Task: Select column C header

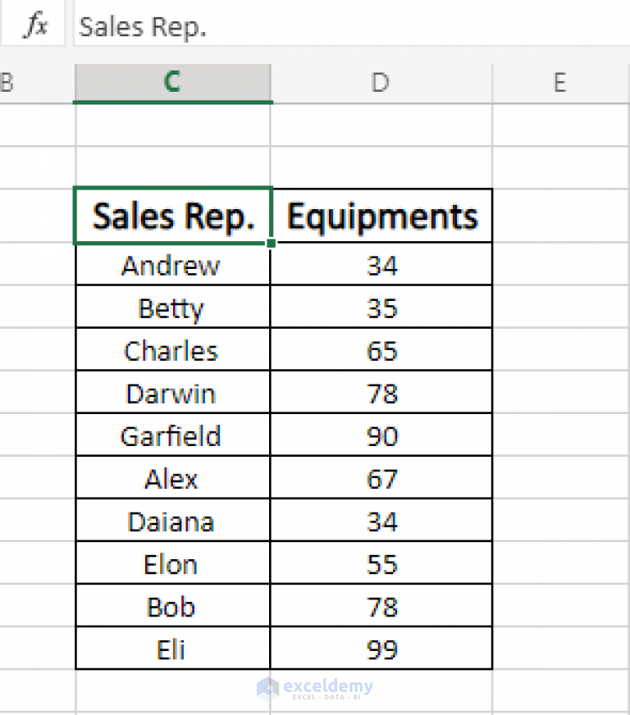Action: (172, 82)
